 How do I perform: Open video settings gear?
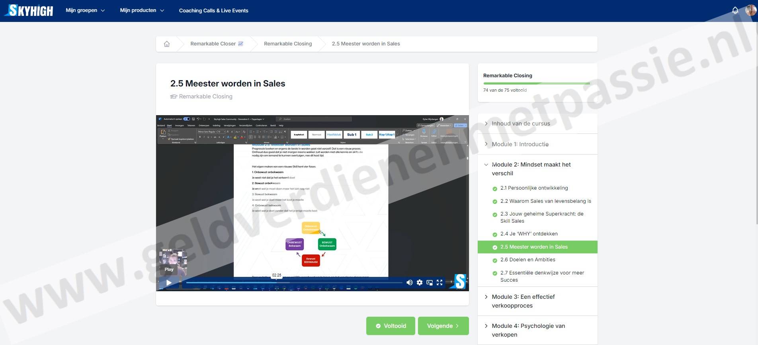[420, 282]
